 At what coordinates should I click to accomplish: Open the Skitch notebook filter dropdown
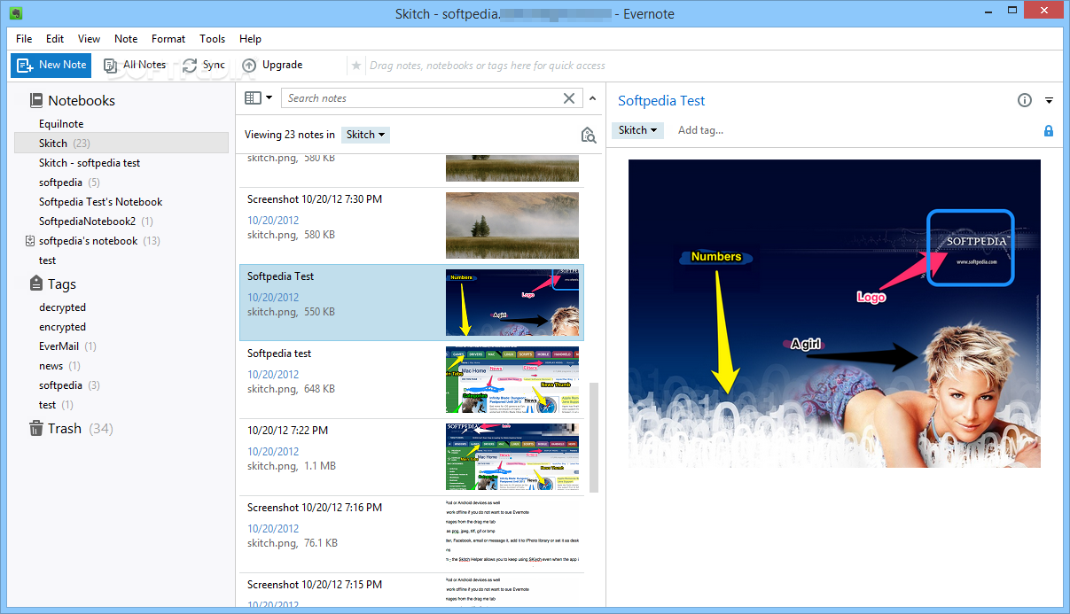(365, 135)
